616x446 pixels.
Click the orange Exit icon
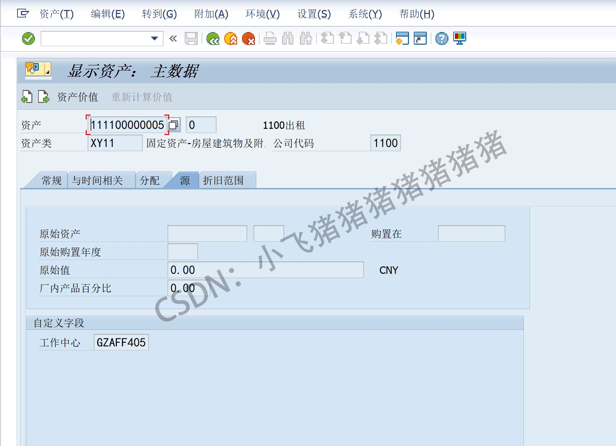click(231, 39)
